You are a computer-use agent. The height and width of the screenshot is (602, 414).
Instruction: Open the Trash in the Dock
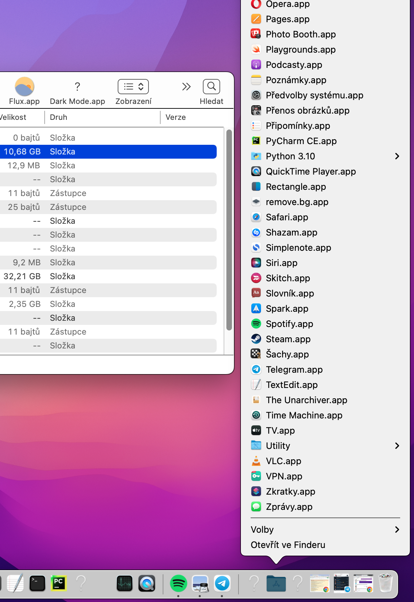coord(385,583)
